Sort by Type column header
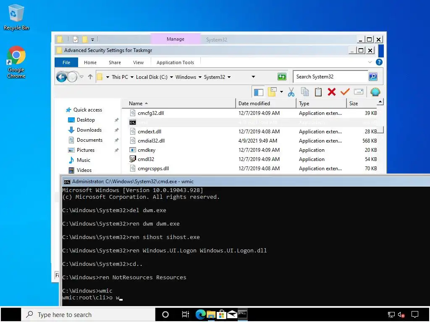The width and height of the screenshot is (430, 322). [x=321, y=104]
